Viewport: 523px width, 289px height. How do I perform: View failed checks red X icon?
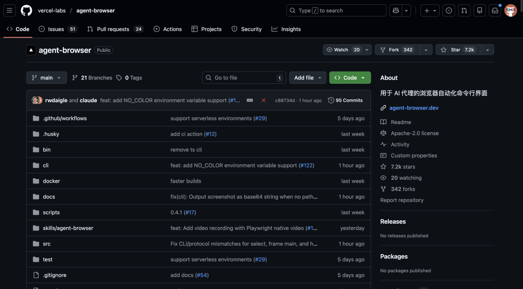[263, 100]
